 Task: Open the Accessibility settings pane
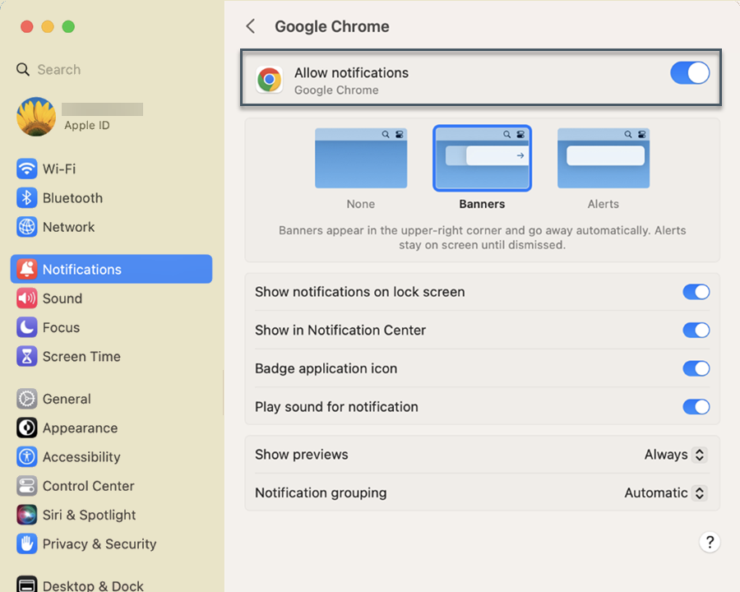tap(111, 457)
